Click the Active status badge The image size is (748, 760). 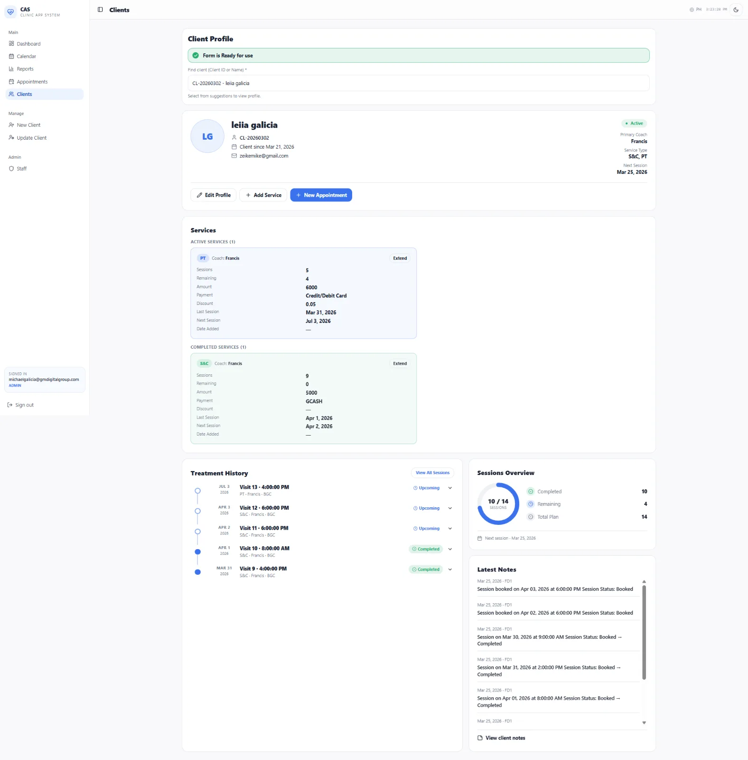coord(634,123)
